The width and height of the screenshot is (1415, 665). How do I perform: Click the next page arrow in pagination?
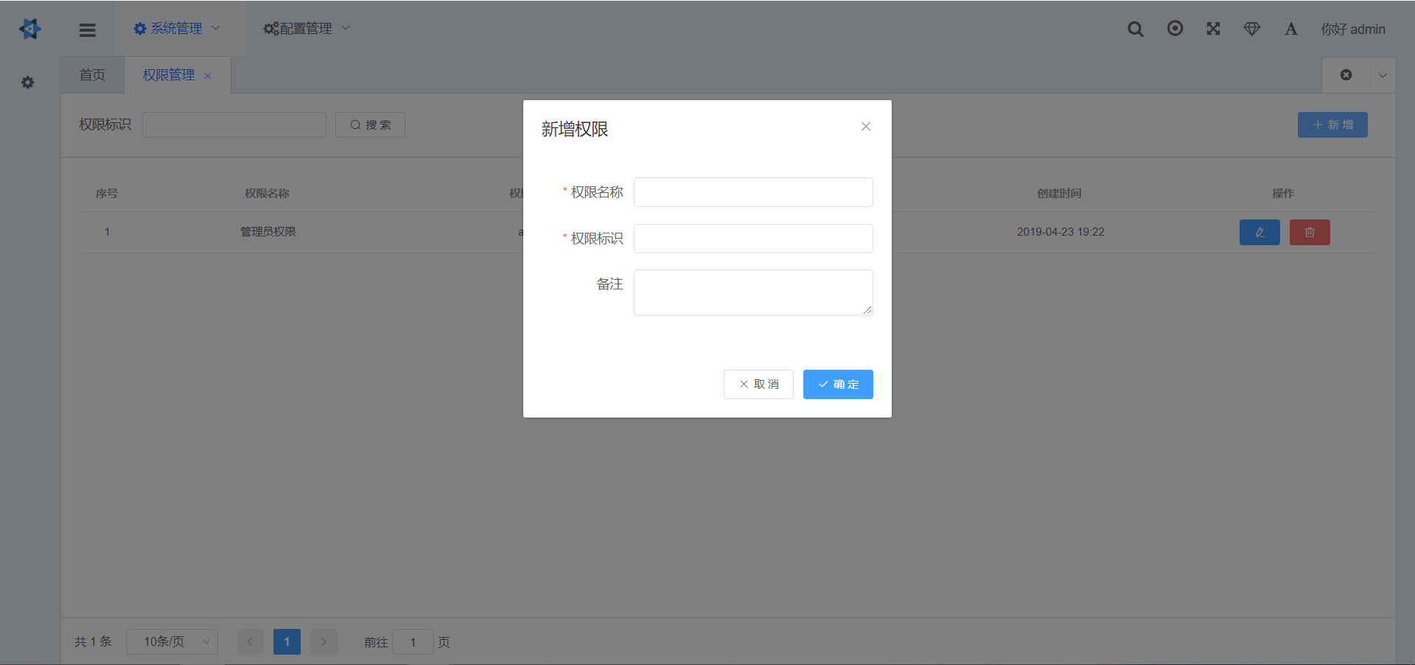324,641
